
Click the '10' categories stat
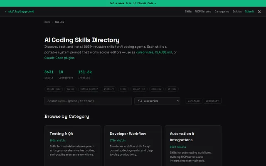(x=61, y=72)
